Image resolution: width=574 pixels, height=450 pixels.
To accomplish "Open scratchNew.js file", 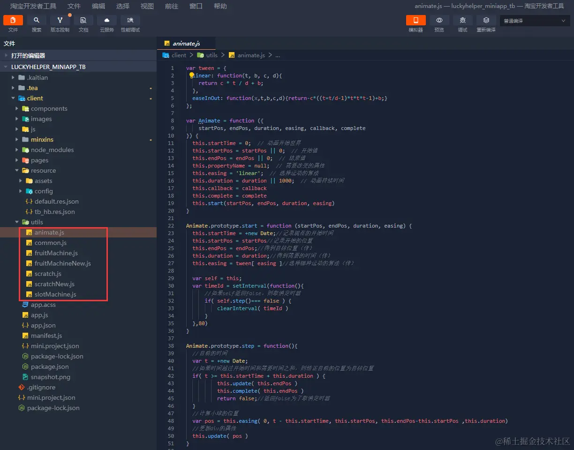I will click(78, 284).
